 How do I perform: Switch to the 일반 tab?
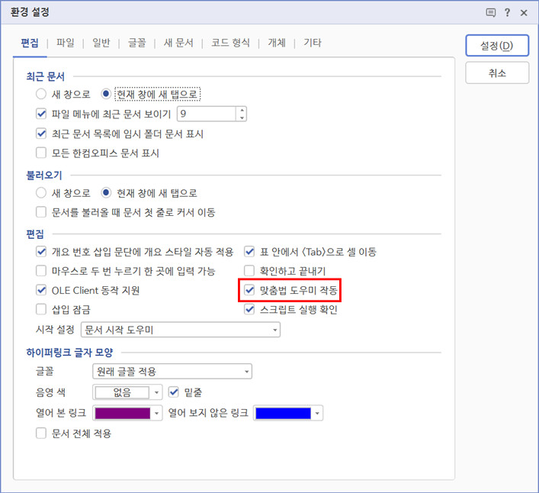101,43
